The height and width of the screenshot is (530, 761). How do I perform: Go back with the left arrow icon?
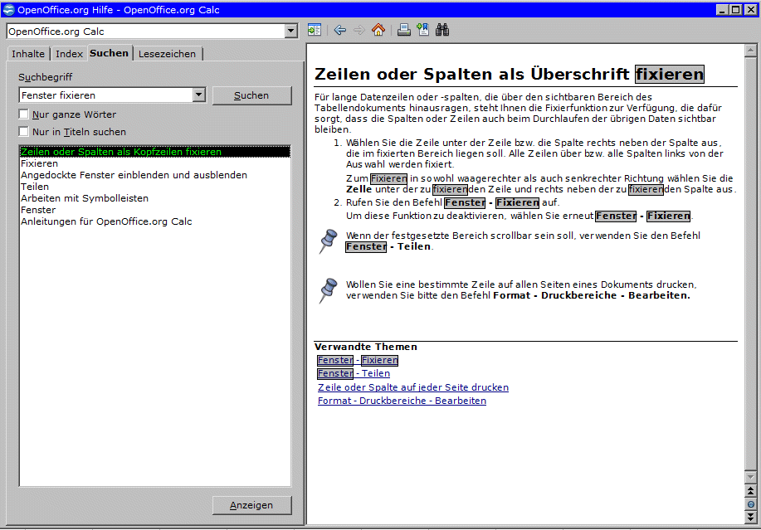click(x=339, y=30)
